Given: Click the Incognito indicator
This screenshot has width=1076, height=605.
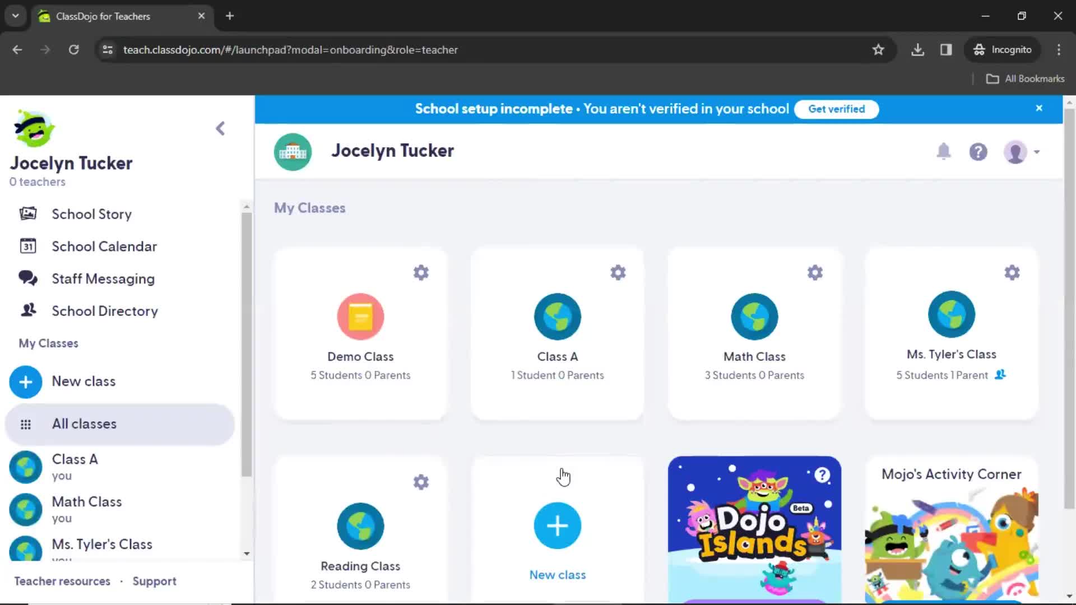Looking at the screenshot, I should coord(1003,50).
